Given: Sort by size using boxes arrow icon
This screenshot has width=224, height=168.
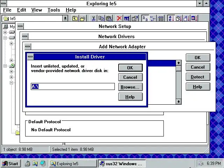Looking at the screenshot, I should pos(187,19).
